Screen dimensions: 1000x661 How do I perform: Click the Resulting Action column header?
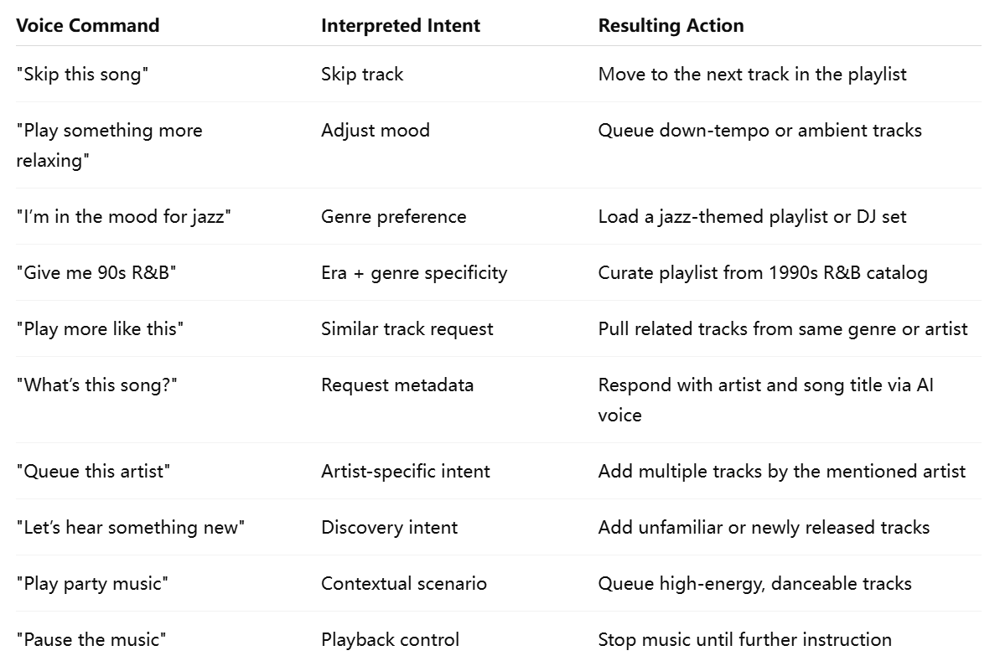pyautogui.click(x=671, y=25)
